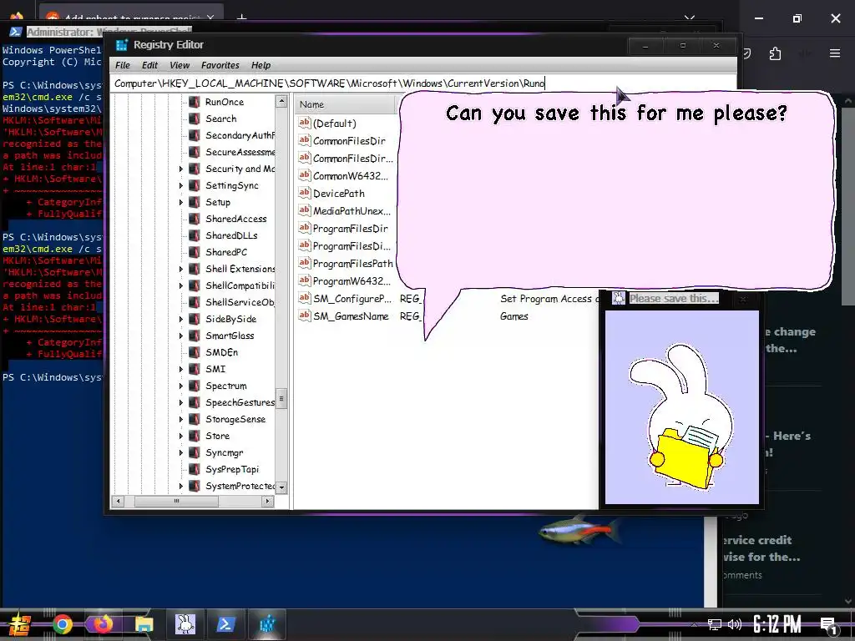Open File Explorer from the taskbar
855x641 pixels.
[144, 624]
